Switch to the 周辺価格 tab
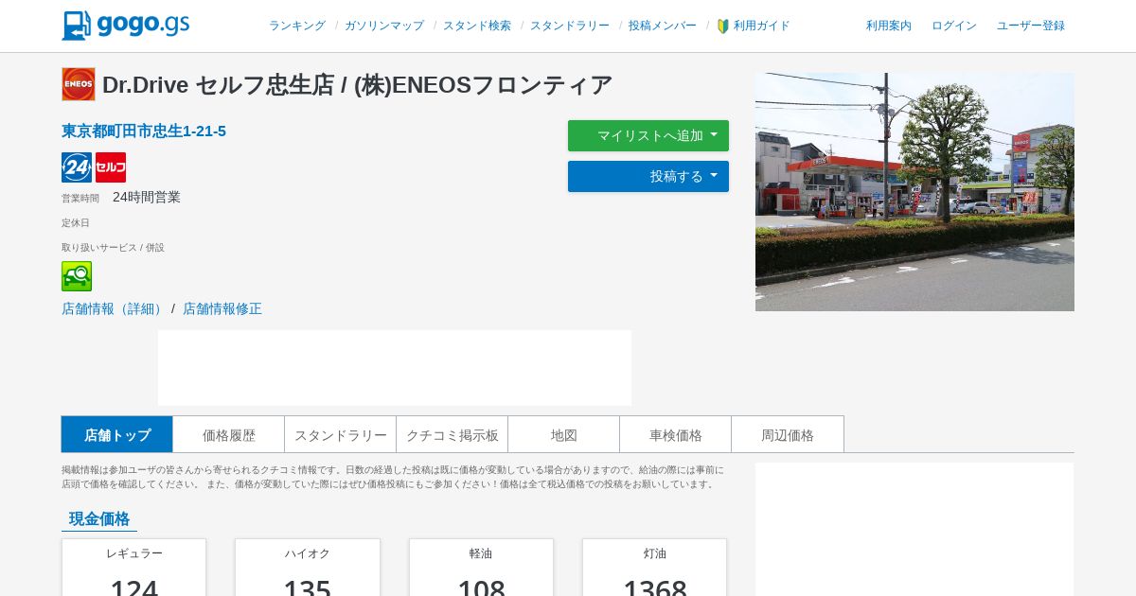The height and width of the screenshot is (596, 1136). tap(788, 434)
